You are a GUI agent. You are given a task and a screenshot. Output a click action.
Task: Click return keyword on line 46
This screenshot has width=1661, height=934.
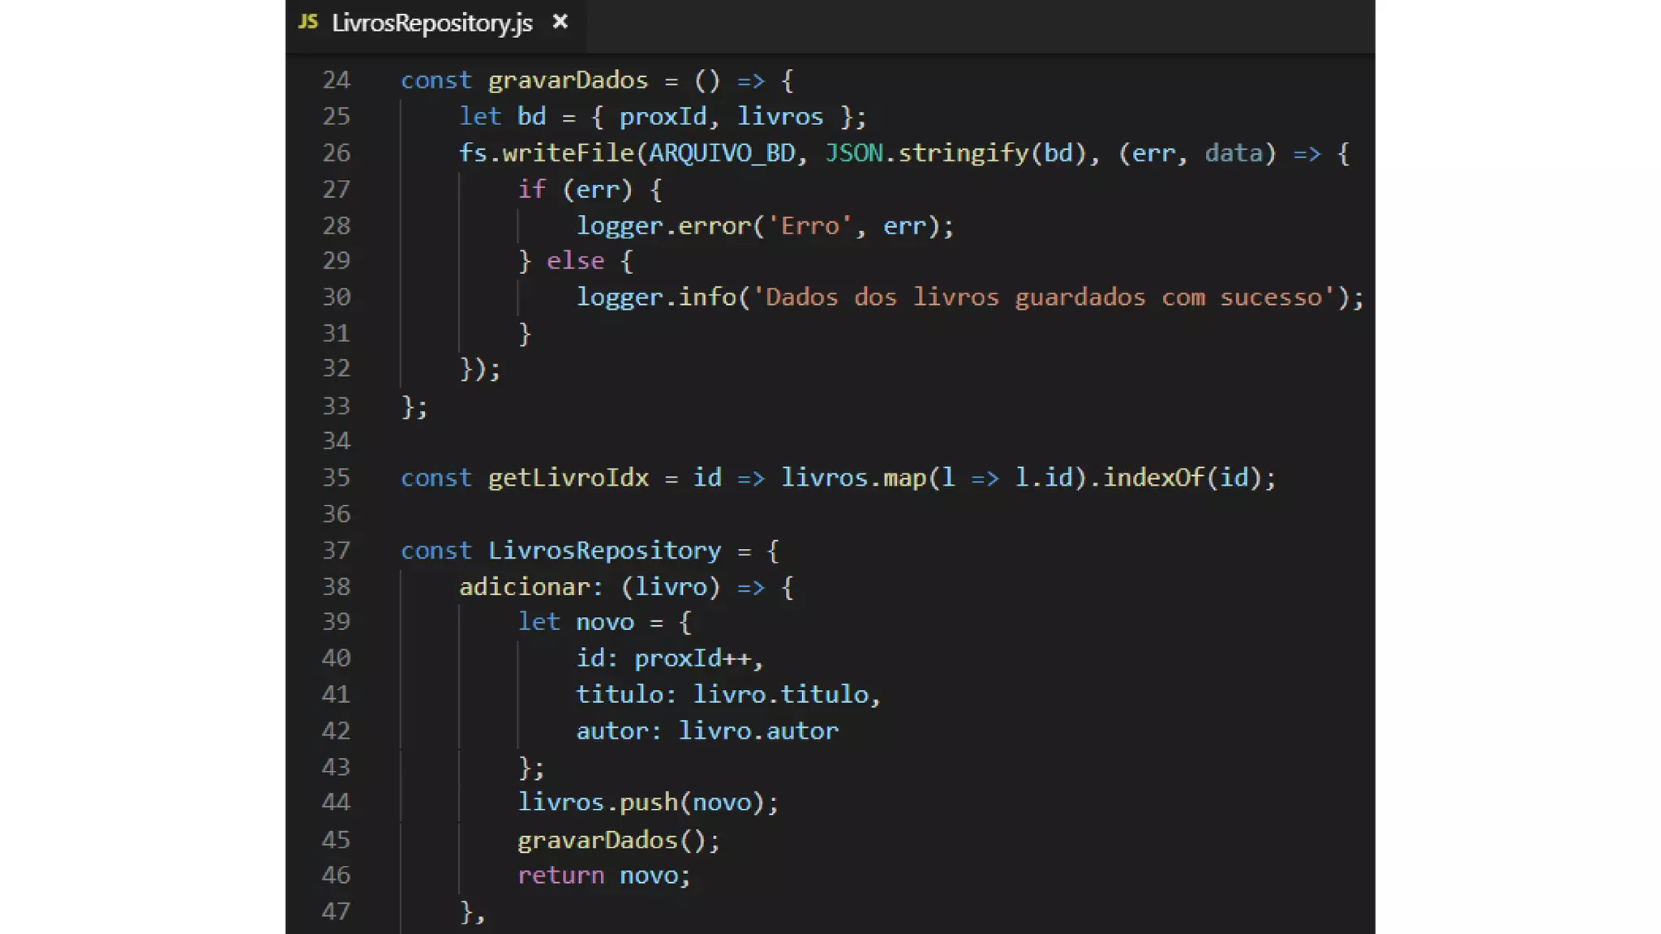click(x=560, y=876)
